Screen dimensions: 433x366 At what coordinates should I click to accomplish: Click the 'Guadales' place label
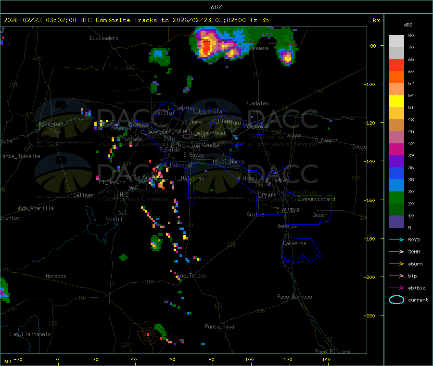pyautogui.click(x=257, y=103)
